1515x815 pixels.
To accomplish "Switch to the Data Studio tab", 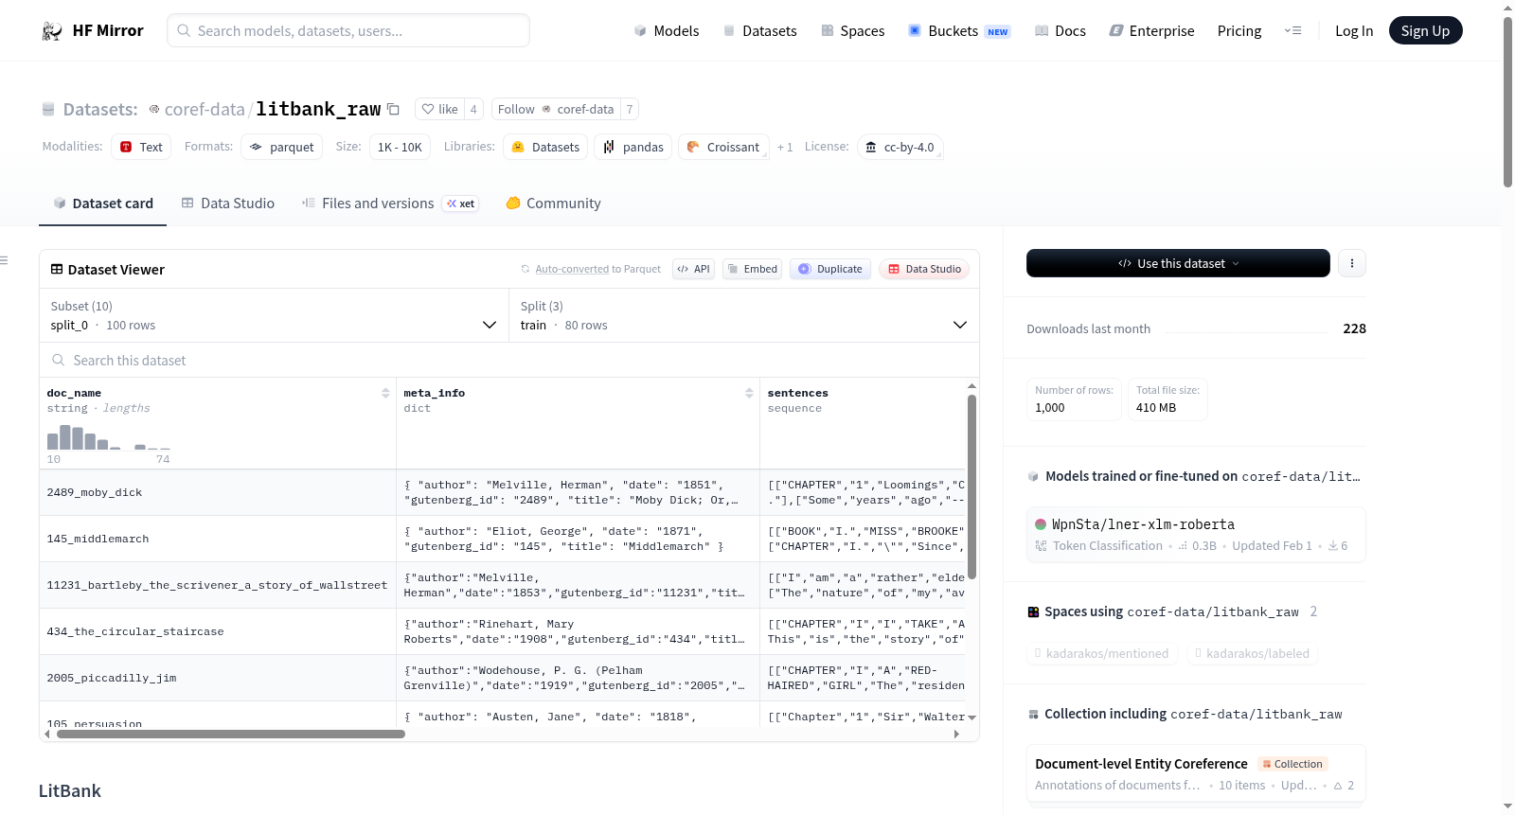I will [228, 204].
